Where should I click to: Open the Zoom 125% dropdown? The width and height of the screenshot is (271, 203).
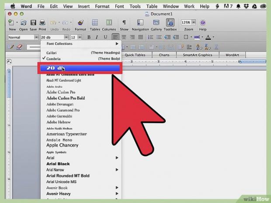(188, 22)
